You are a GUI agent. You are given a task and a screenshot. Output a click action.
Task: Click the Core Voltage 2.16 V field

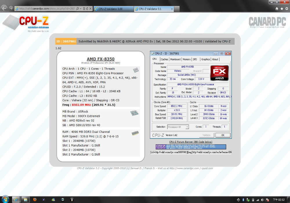tap(202, 79)
